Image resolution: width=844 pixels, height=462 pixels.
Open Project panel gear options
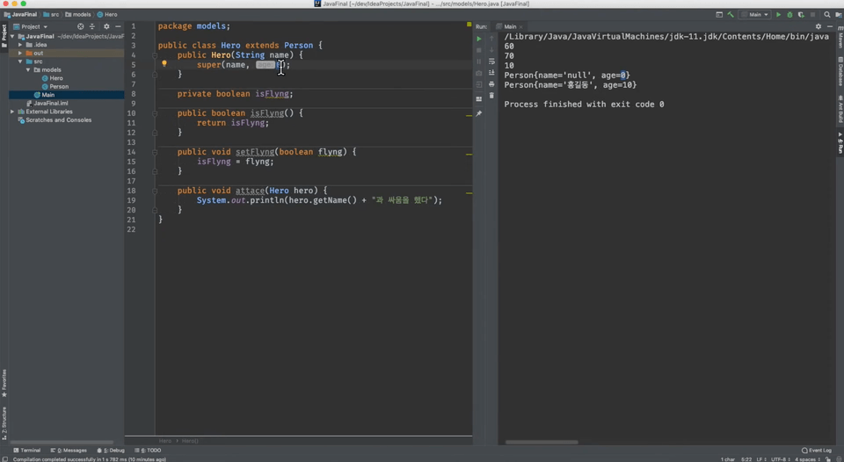[x=106, y=26]
